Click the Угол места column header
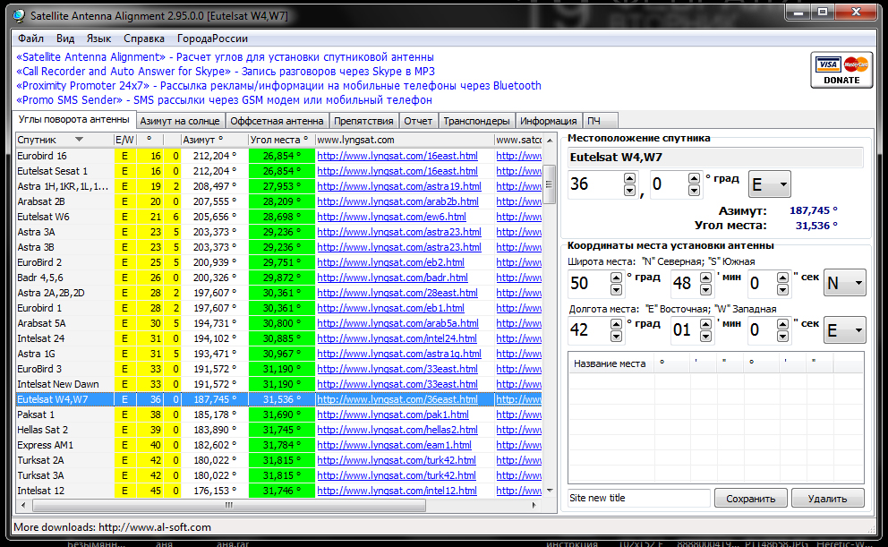Viewport: 888px width, 547px height. pos(281,140)
